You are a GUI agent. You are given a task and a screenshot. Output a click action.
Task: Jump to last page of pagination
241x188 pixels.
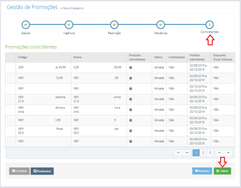click(x=228, y=153)
